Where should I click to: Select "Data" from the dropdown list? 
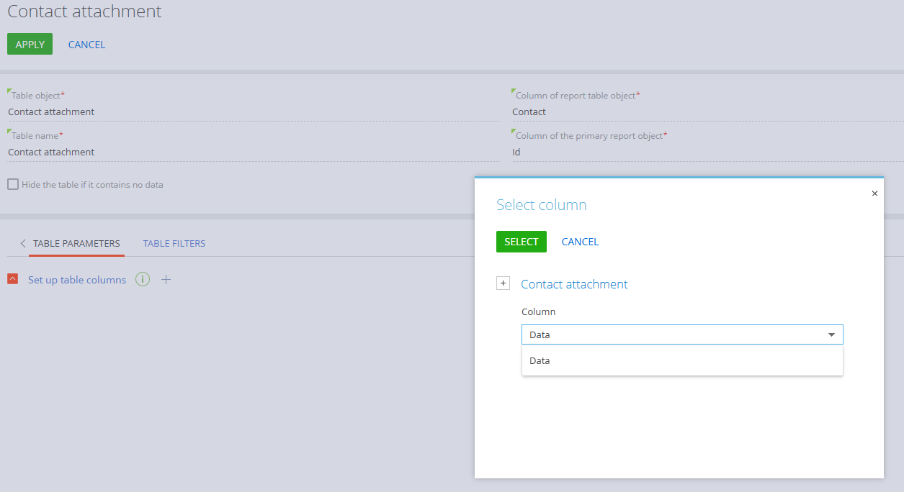coord(540,360)
